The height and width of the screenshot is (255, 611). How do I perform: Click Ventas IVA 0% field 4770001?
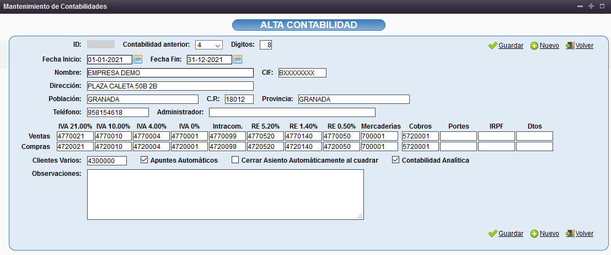pyautogui.click(x=190, y=136)
